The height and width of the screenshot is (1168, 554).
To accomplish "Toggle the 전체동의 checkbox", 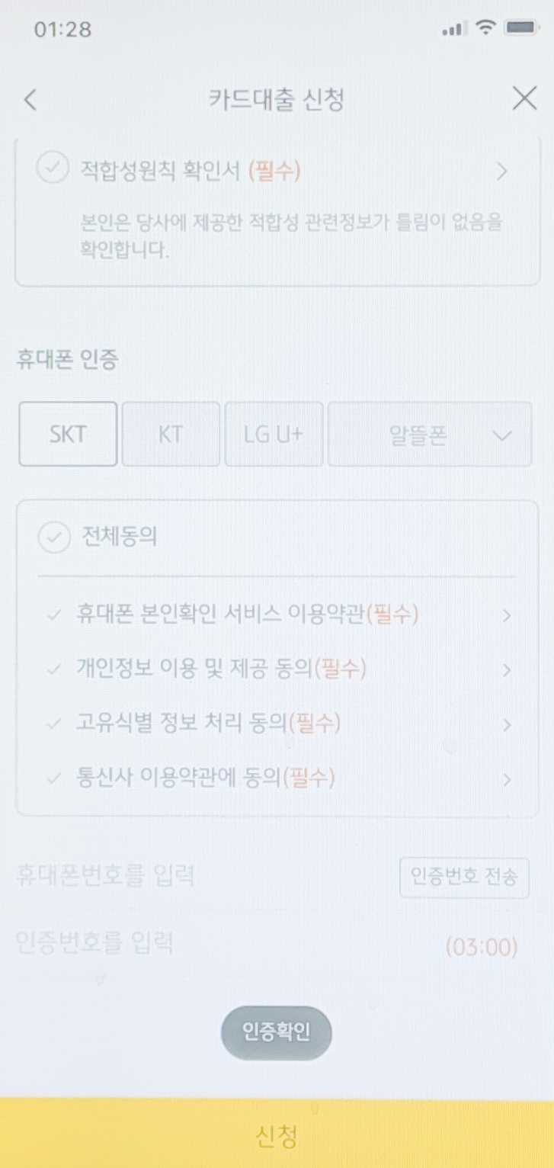I will pyautogui.click(x=53, y=537).
